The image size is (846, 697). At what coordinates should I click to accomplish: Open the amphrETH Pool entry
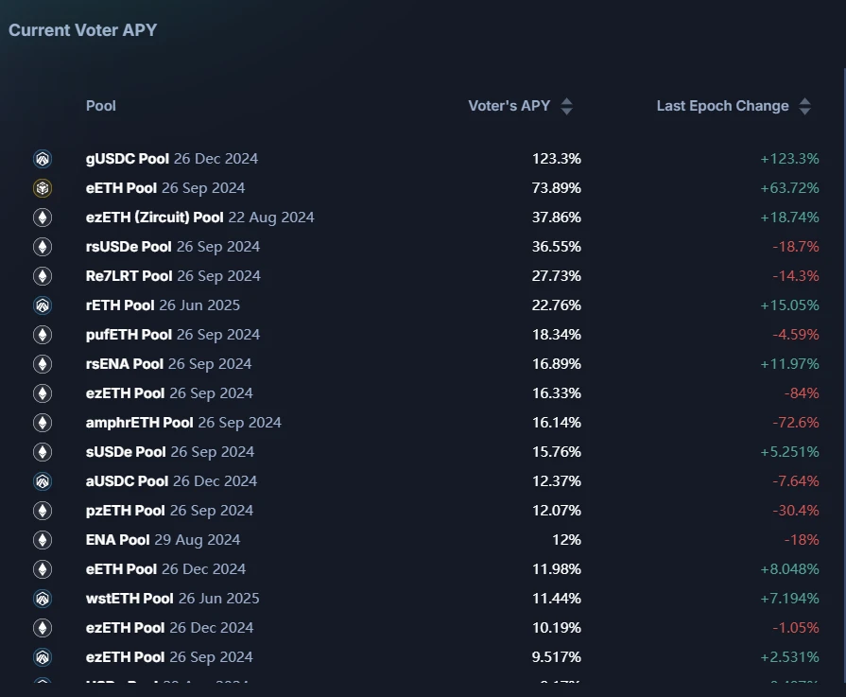coord(139,423)
